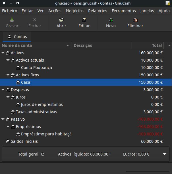Click the bank icon beside Casa
172x174 pixels.
pos(18,82)
